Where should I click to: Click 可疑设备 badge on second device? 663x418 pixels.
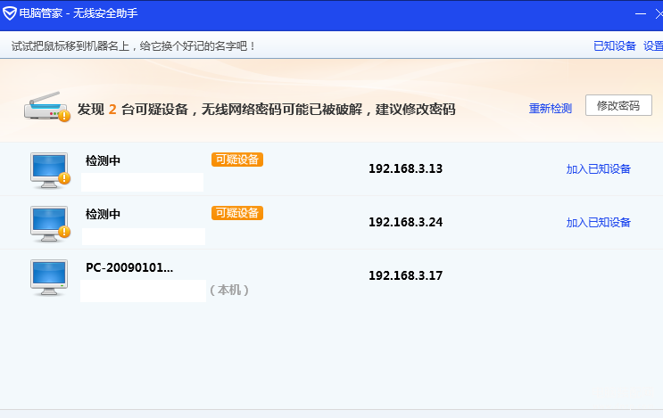click(237, 213)
